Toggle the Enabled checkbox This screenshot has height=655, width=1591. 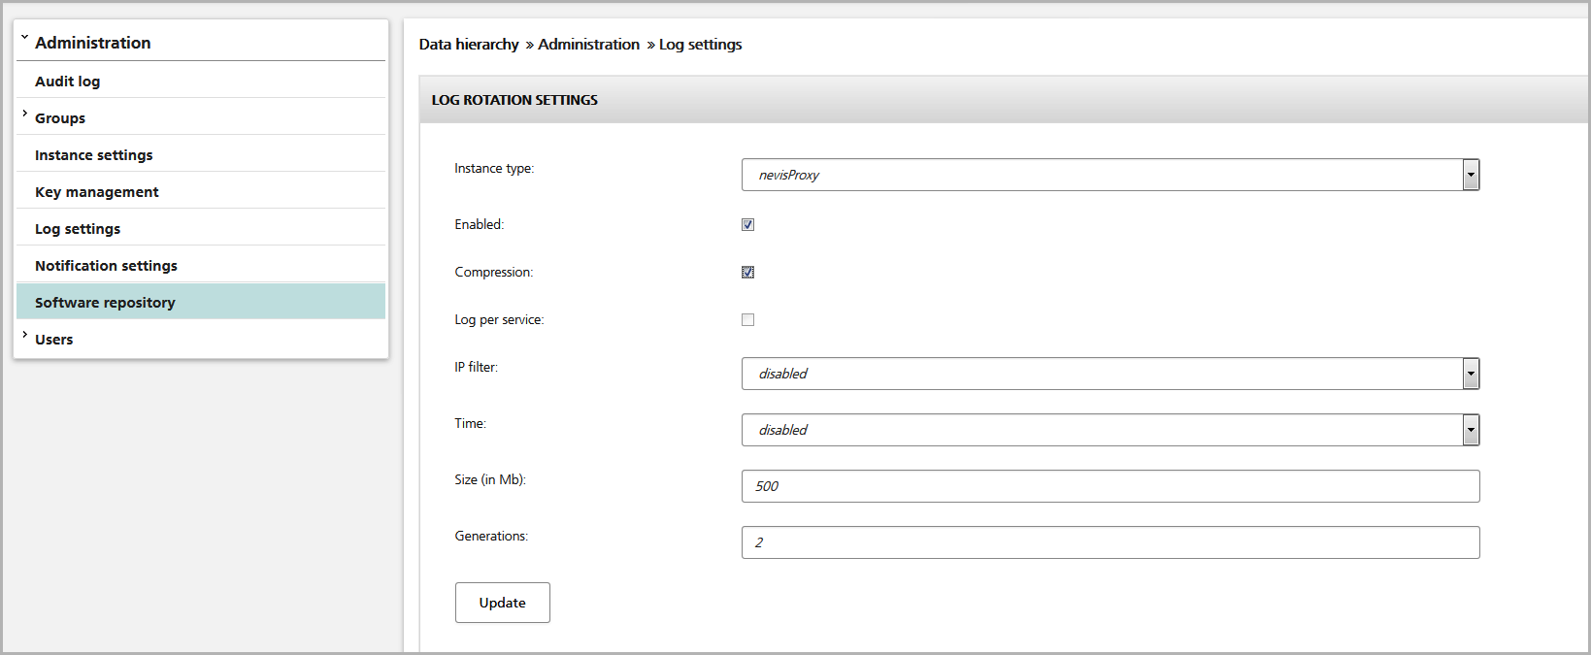(x=747, y=224)
